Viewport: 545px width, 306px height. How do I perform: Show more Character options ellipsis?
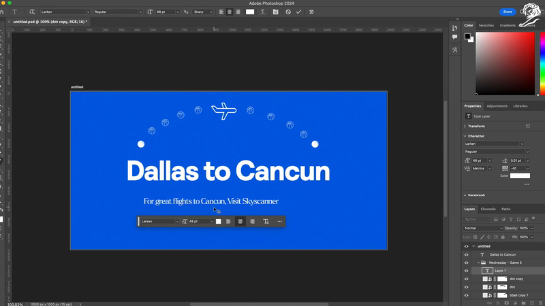527,184
